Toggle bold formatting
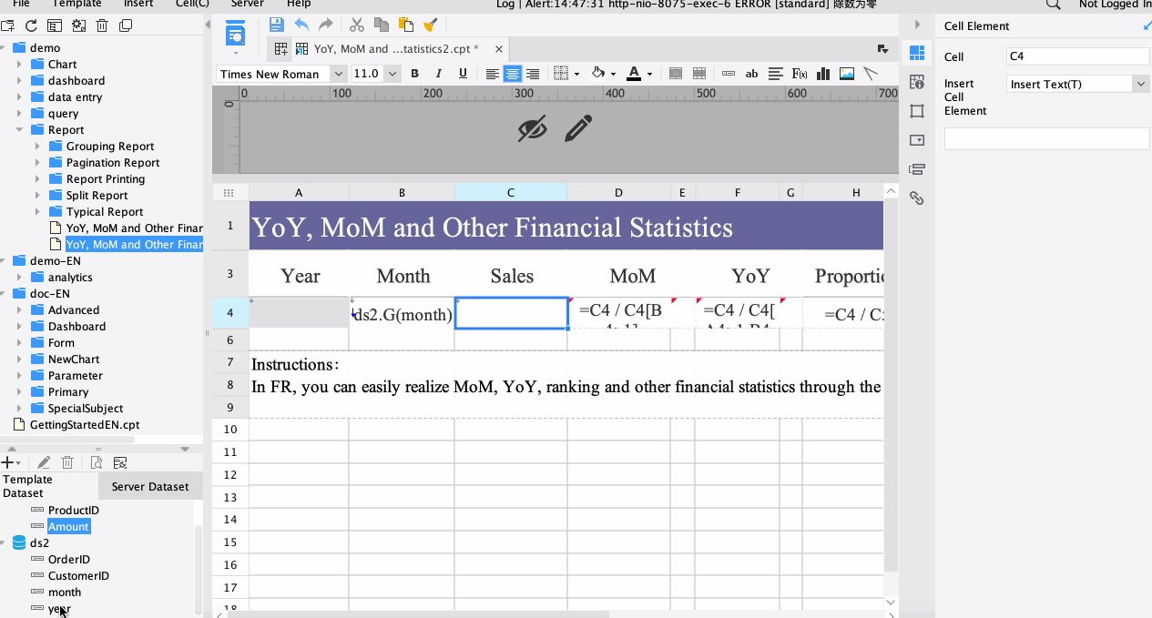 (x=414, y=74)
